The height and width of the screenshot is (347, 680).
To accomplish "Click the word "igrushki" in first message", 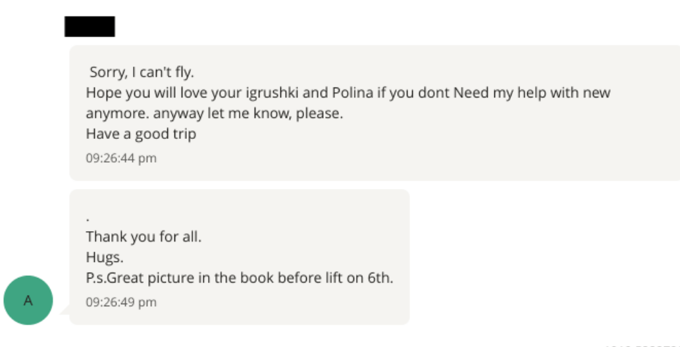I will (272, 93).
